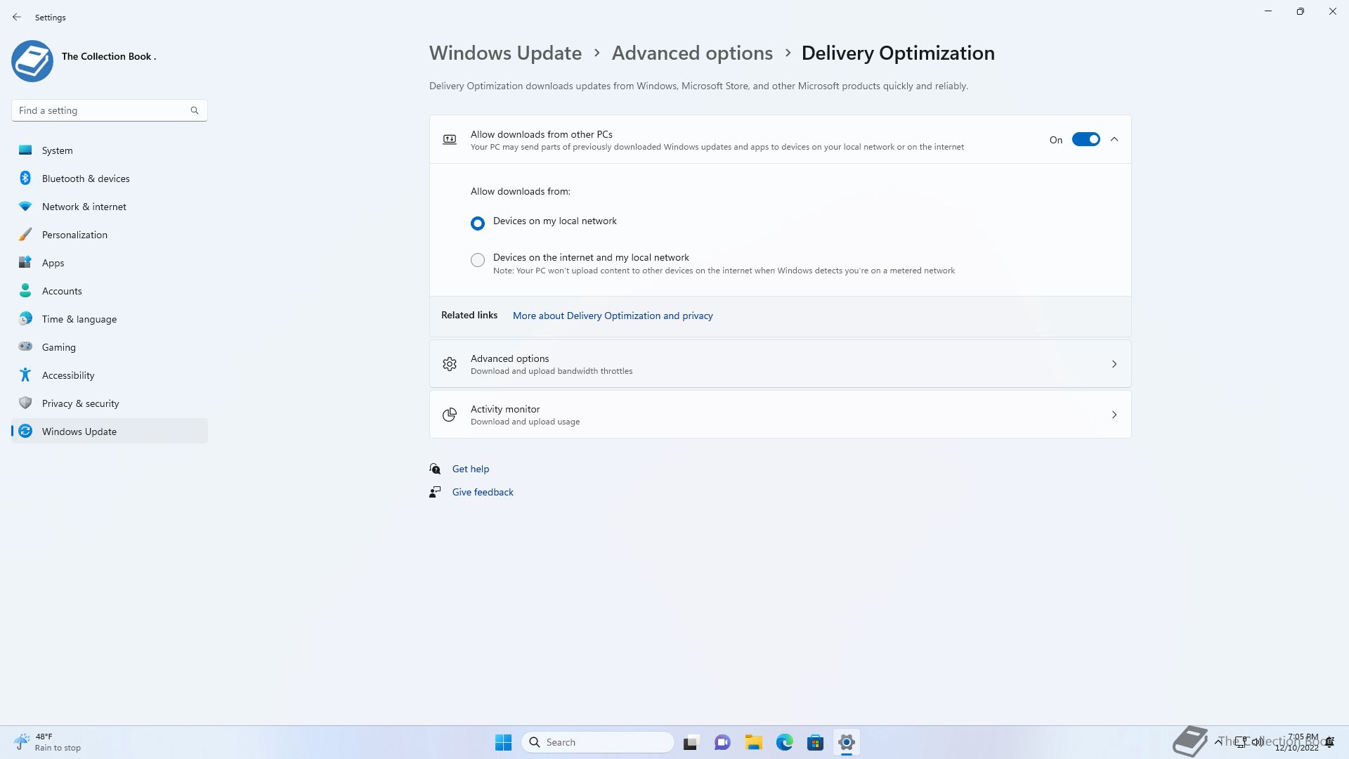Go to System settings
Screen dimensions: 1349x759
[110, 150]
